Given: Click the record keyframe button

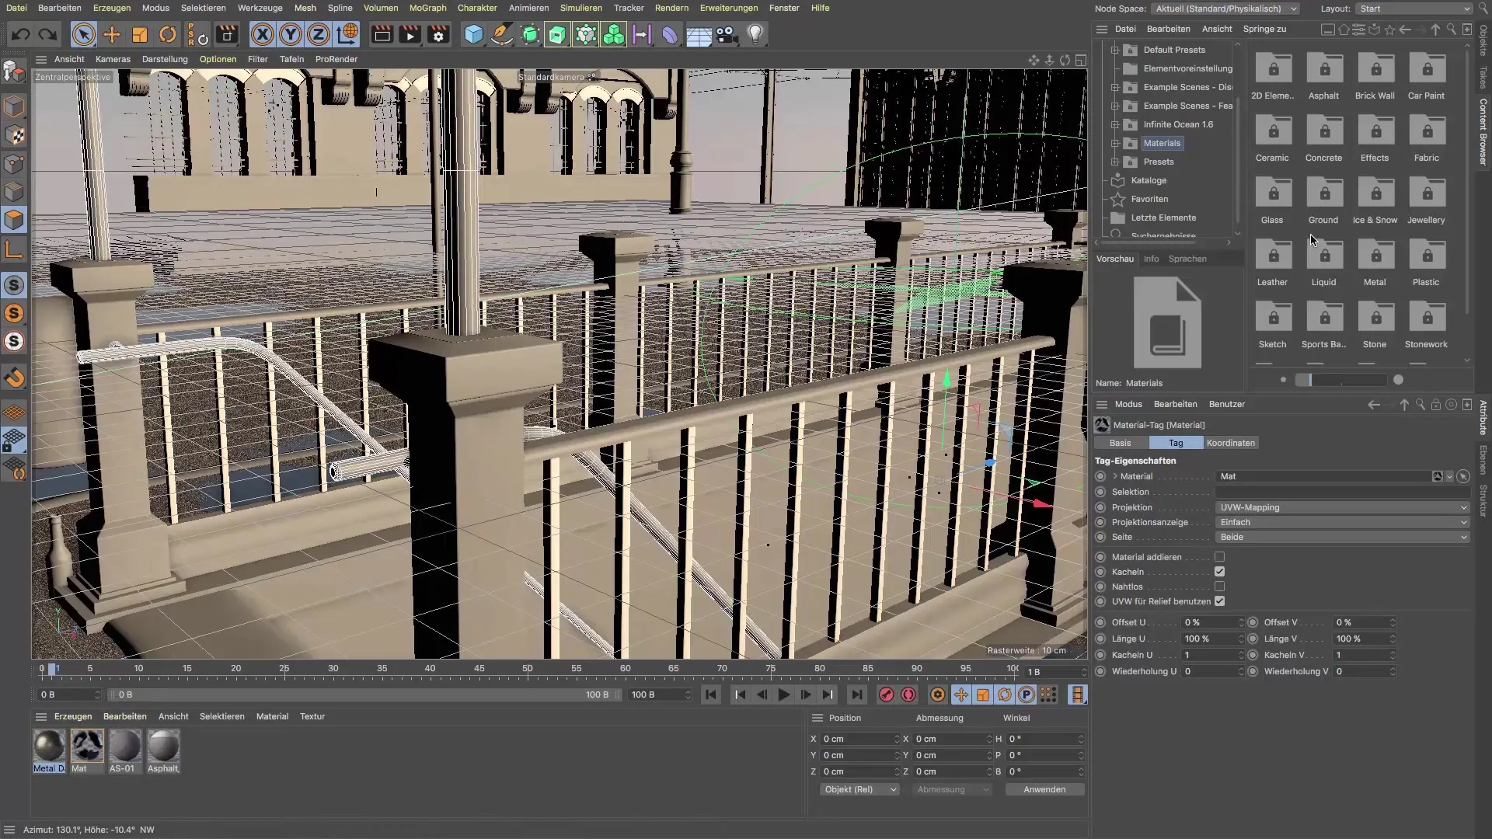Looking at the screenshot, I should click(886, 695).
